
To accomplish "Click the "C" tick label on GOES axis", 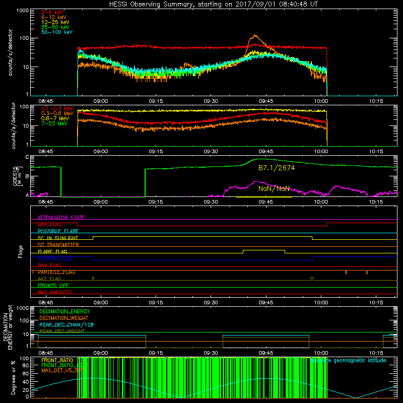I will click(x=27, y=157).
